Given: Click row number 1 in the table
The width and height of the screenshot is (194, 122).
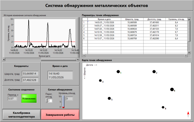Looking at the screenshot, I should click(x=85, y=22).
